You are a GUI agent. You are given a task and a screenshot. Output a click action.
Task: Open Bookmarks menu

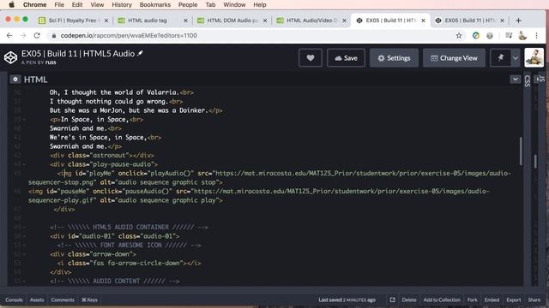155,4
